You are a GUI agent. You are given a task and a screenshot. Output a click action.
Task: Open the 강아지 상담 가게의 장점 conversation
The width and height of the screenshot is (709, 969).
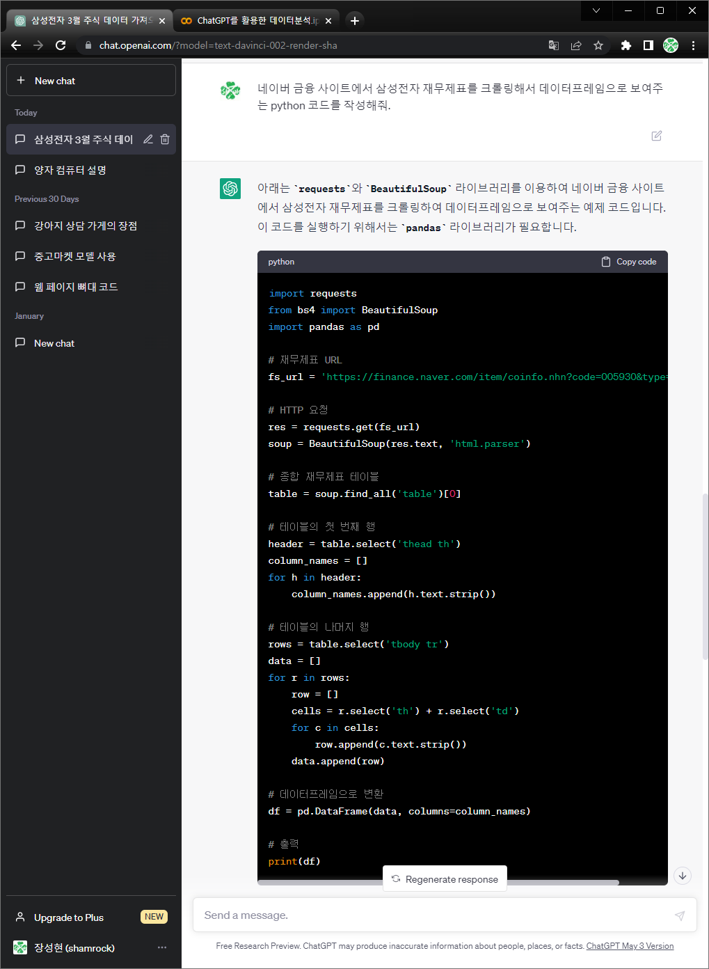click(91, 226)
